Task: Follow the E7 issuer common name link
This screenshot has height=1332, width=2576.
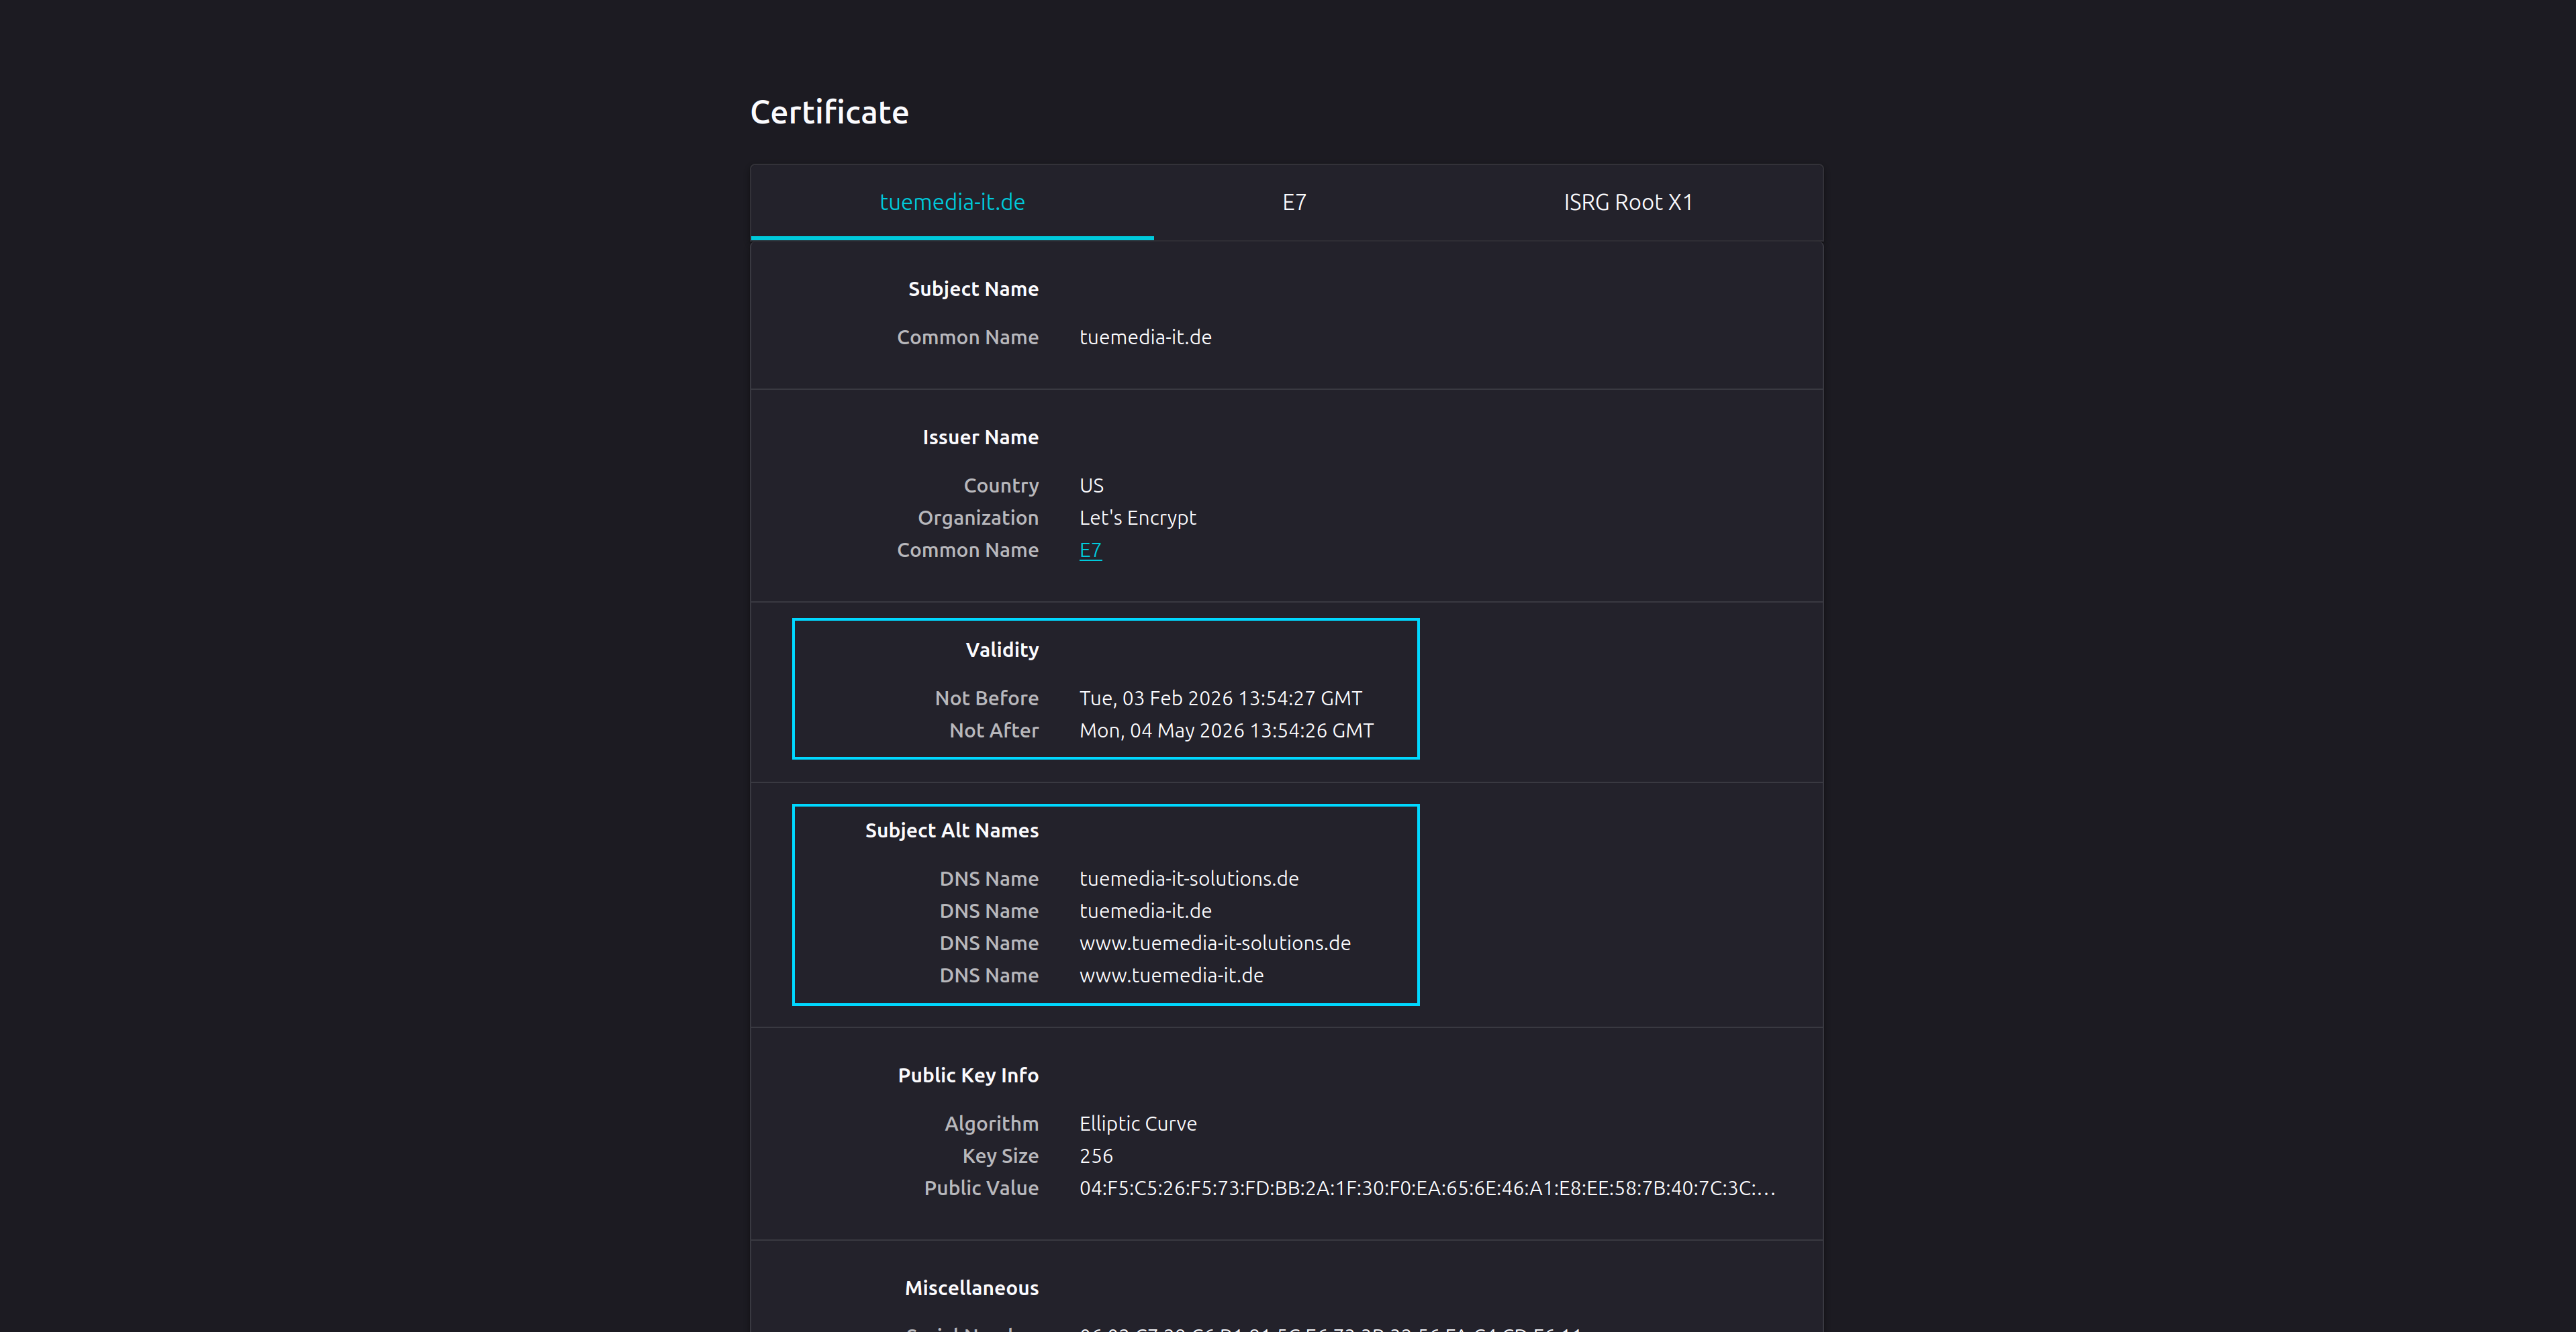Action: coord(1090,550)
